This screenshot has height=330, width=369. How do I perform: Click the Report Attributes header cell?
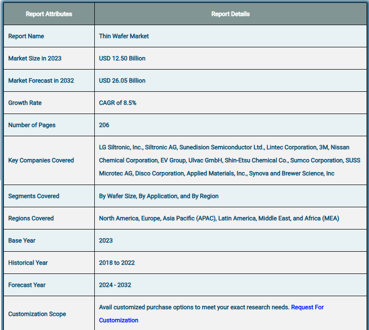coord(49,14)
